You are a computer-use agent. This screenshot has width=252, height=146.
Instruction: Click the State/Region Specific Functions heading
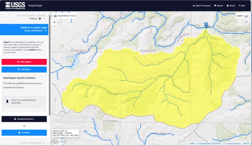click(x=19, y=78)
